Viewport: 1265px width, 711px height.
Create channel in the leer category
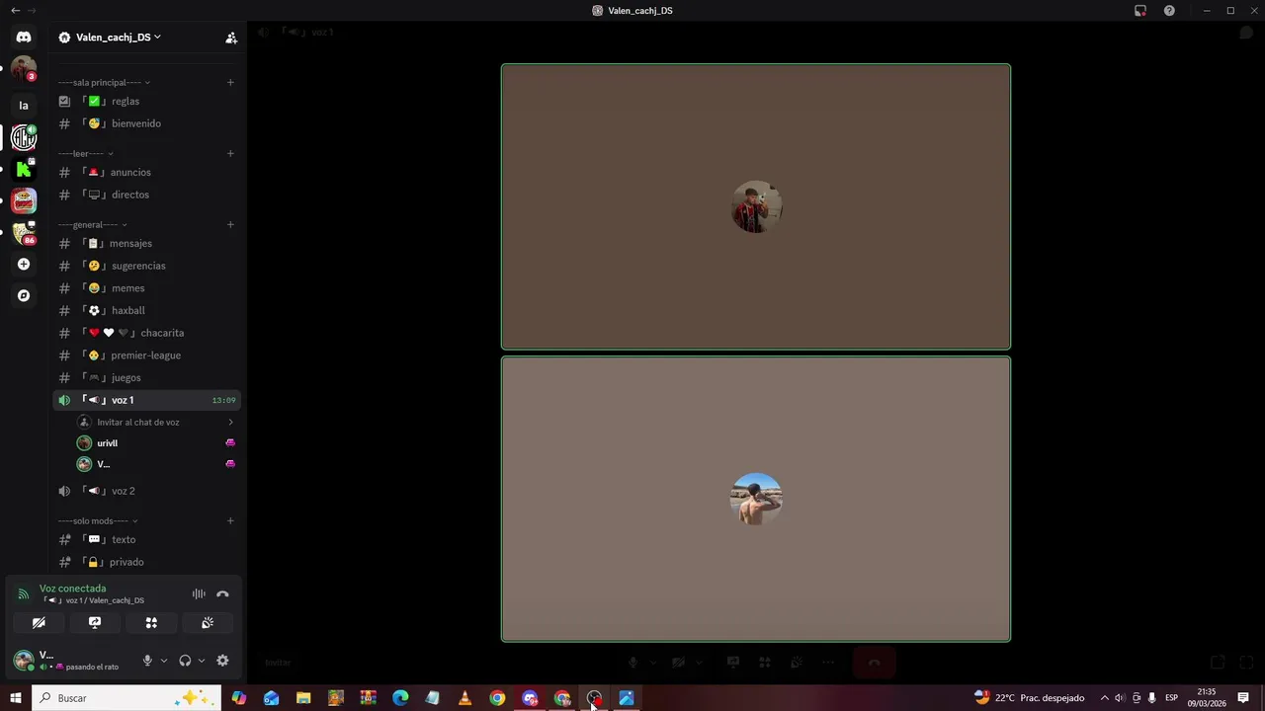tap(230, 153)
